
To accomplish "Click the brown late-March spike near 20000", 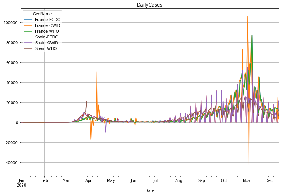I will point(86,102).
